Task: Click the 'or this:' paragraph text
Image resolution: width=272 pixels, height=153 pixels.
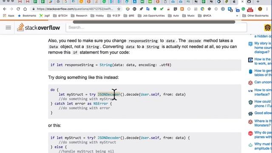Action: point(54,125)
